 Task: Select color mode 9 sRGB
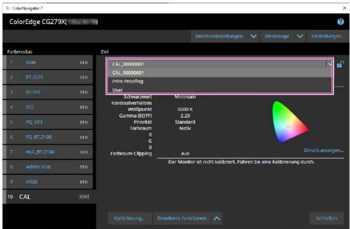pyautogui.click(x=48, y=182)
